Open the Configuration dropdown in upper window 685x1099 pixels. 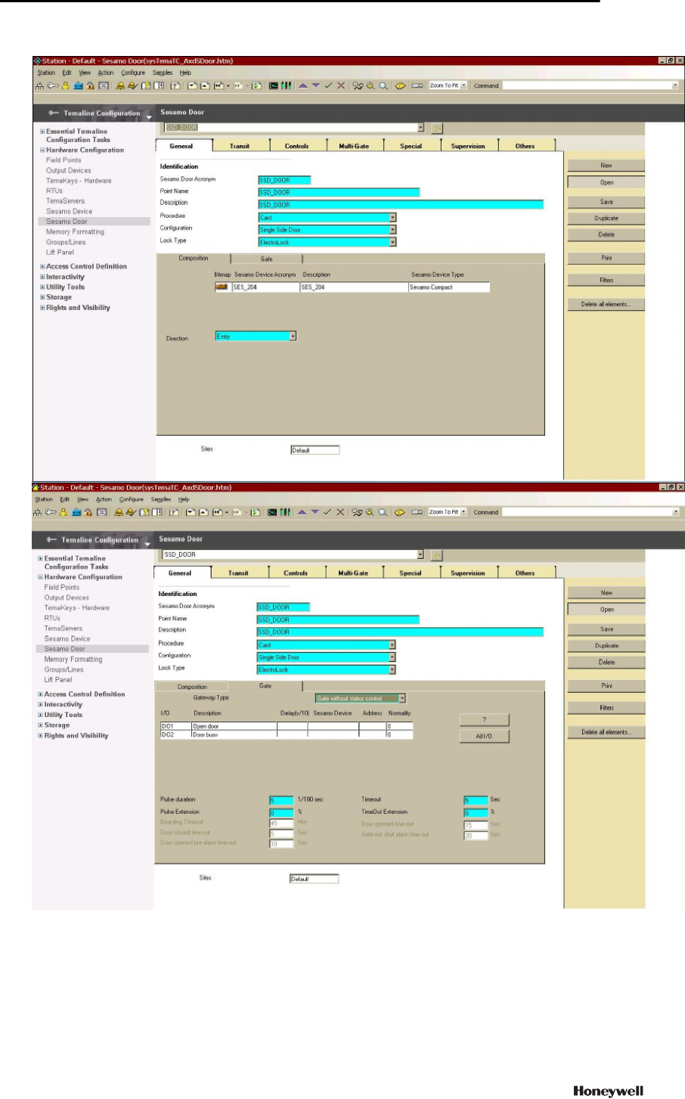click(393, 230)
